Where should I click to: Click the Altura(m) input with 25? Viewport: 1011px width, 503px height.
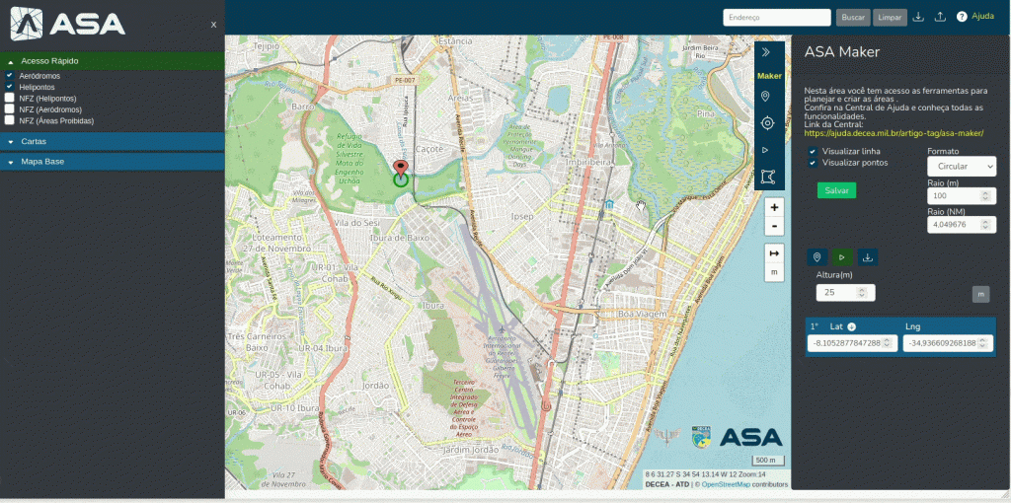845,292
